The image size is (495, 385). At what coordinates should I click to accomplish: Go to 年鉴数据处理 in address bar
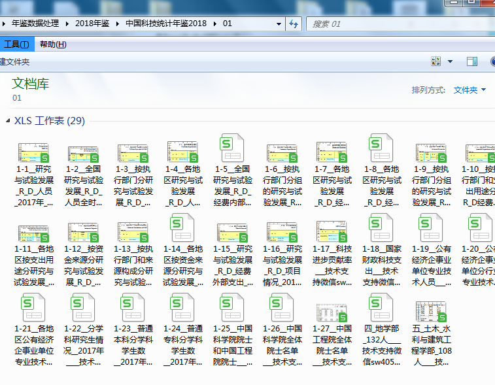35,24
